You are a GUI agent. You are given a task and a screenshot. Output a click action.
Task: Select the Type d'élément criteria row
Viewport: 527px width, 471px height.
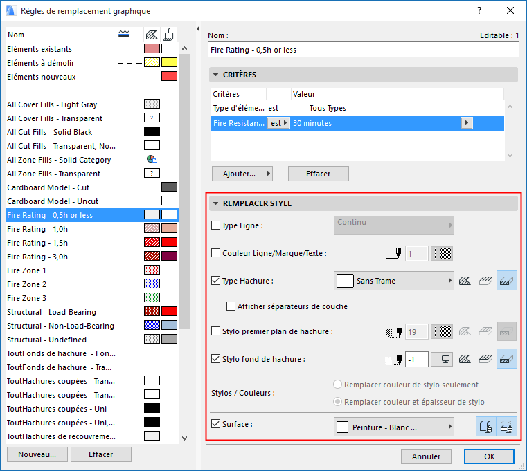(357, 108)
